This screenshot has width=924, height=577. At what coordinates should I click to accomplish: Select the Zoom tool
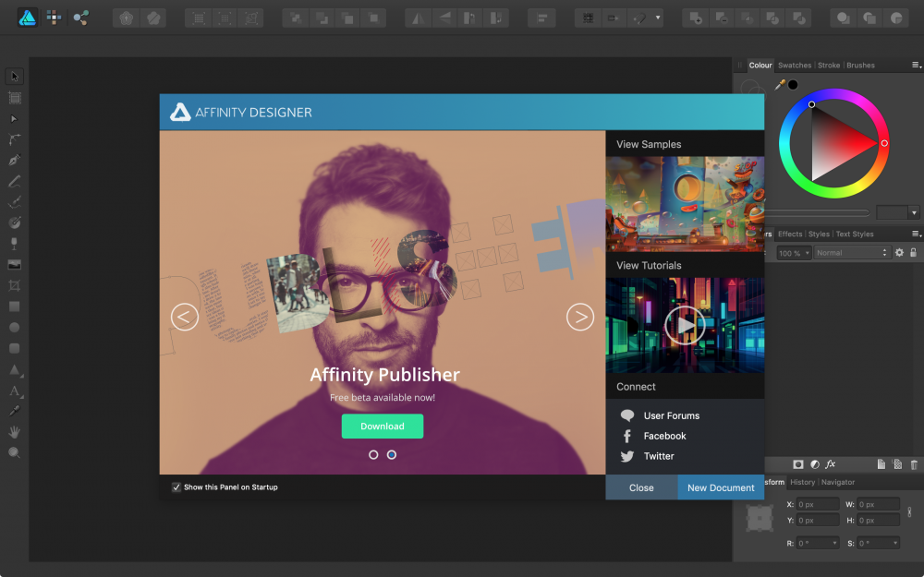[x=14, y=452]
